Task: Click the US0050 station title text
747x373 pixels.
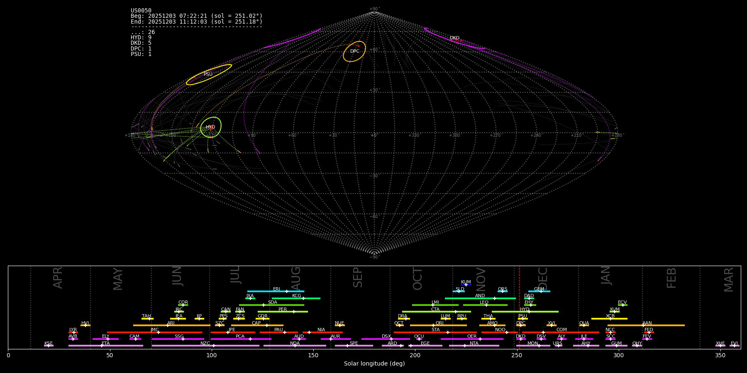Action: (x=141, y=11)
